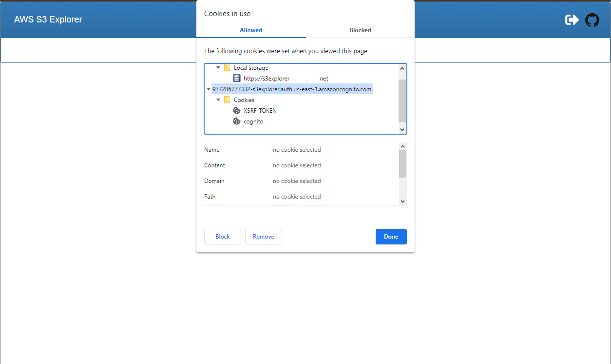
Task: Click the Block button
Action: click(x=222, y=237)
